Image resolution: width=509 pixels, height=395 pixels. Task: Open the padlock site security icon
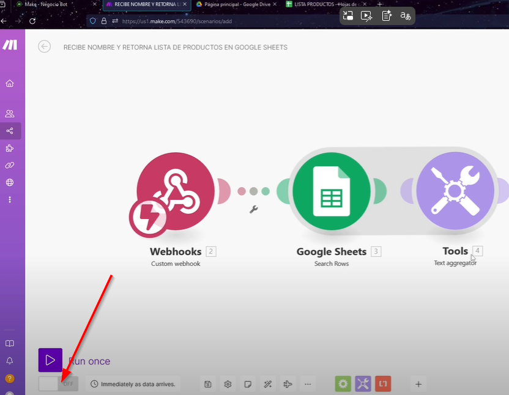point(104,21)
